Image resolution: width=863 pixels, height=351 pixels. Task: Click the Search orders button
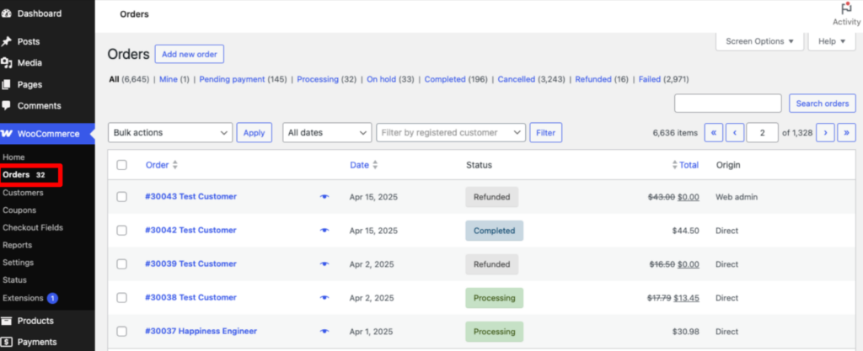pos(823,104)
